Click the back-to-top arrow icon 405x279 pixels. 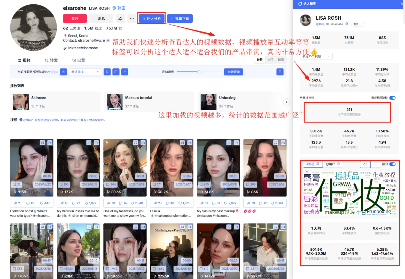(280, 72)
